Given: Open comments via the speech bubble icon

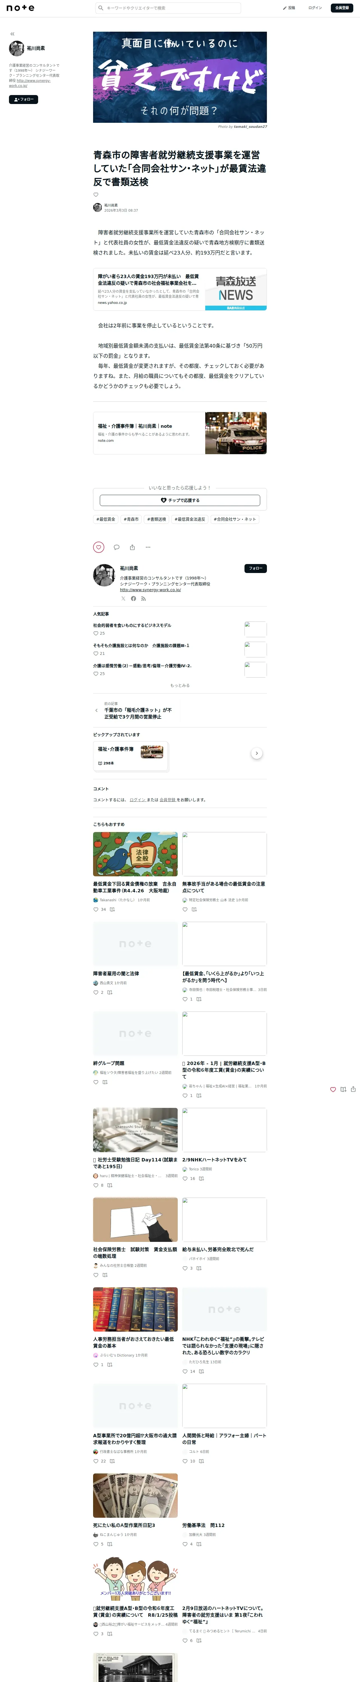Looking at the screenshot, I should pos(116,547).
